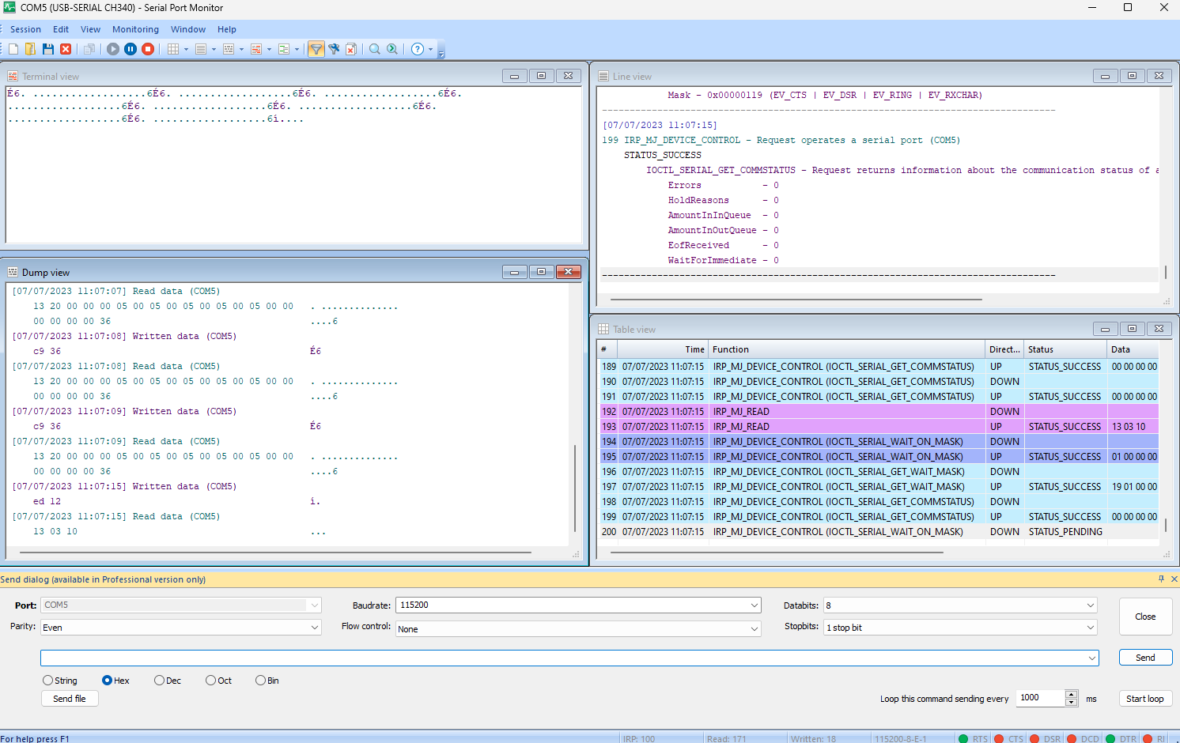Click the Start loop button
Viewport: 1180px width, 743px height.
coord(1144,699)
